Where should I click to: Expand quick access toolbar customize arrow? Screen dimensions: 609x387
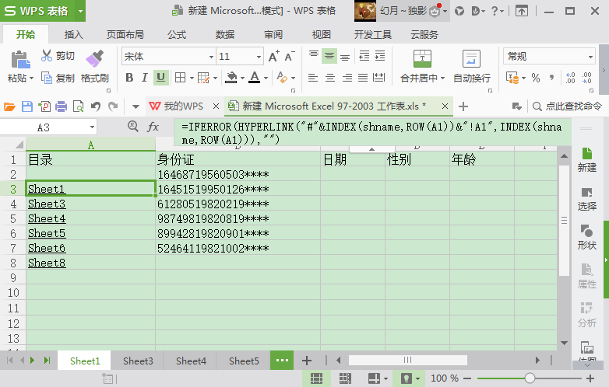tap(136, 106)
